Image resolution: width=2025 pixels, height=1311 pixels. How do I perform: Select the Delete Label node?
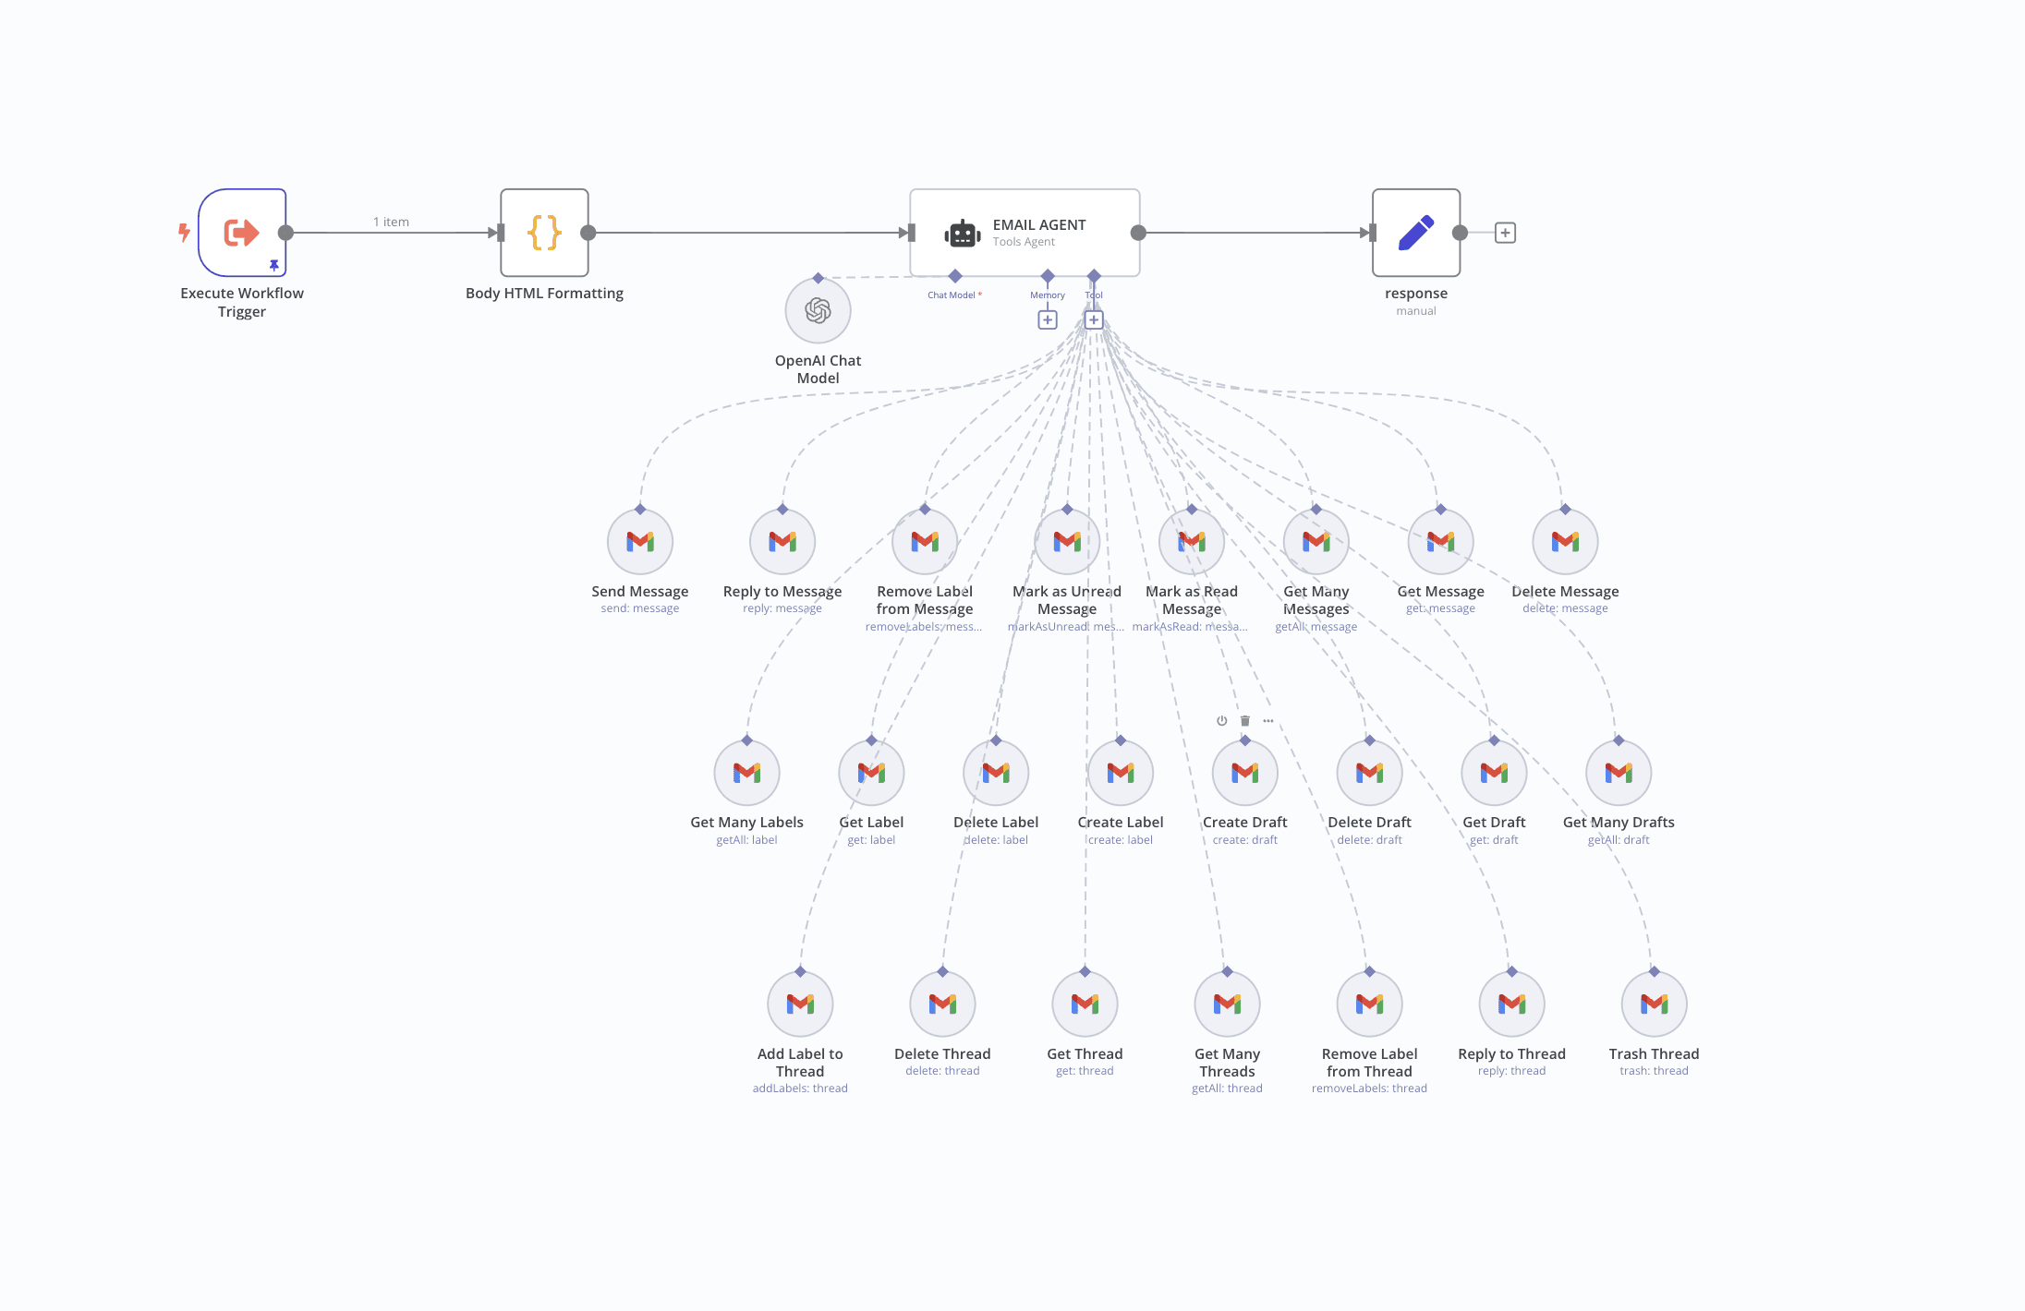click(996, 773)
